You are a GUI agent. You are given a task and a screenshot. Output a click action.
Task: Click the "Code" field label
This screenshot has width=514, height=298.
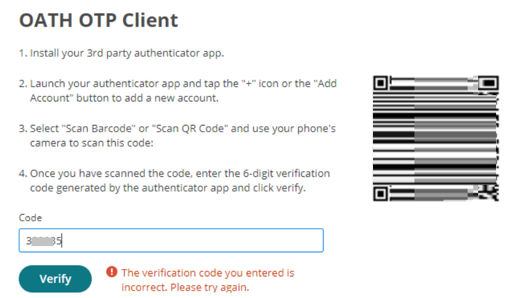30,218
